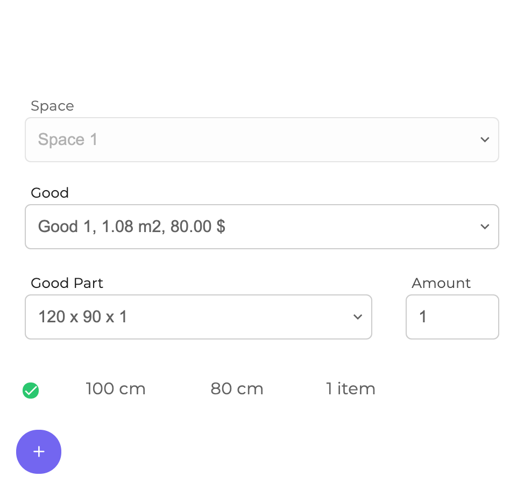
Task: Click the Space field label
Action: click(x=52, y=106)
